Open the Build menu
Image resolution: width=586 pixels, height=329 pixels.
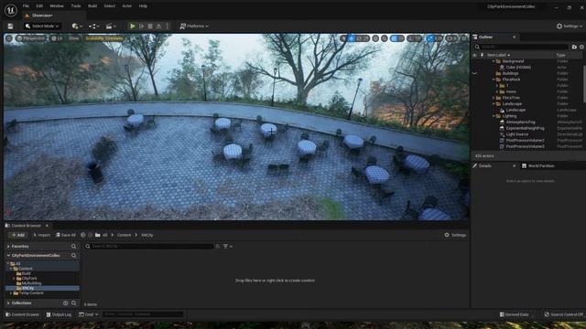92,6
